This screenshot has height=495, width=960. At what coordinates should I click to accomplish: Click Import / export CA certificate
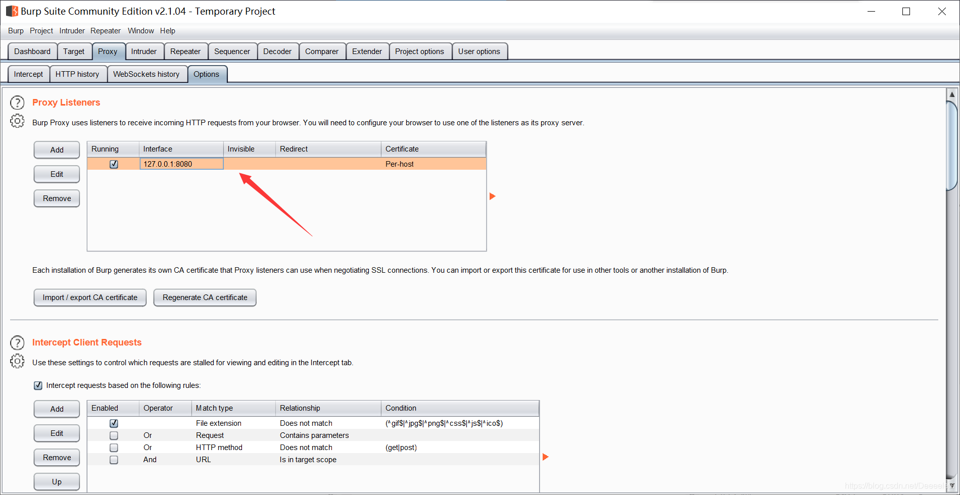pyautogui.click(x=90, y=298)
